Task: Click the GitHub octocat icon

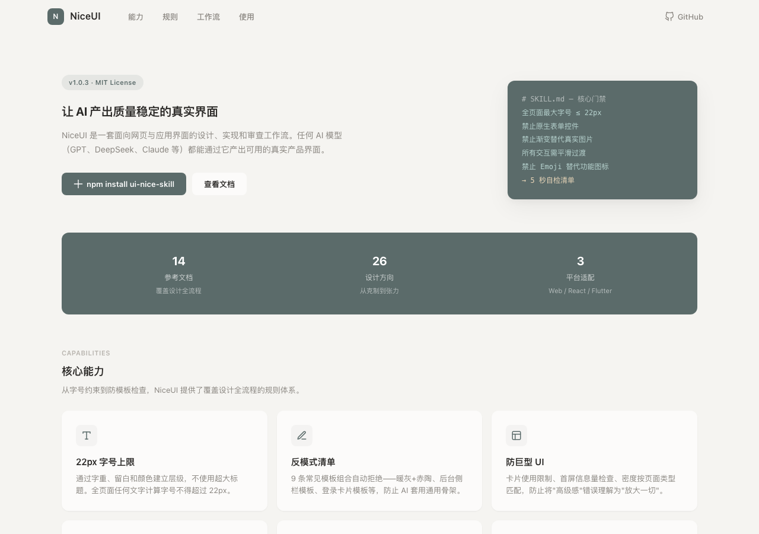Action: pyautogui.click(x=669, y=17)
